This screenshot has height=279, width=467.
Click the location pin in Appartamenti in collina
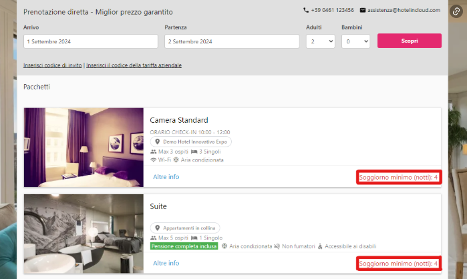tap(158, 228)
